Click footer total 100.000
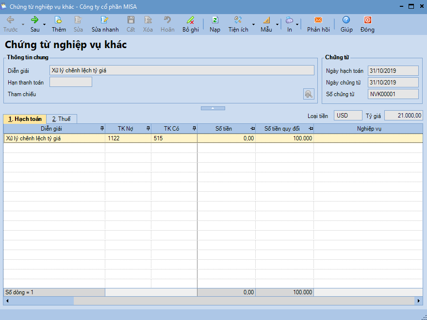Image resolution: width=427 pixels, height=320 pixels. [284, 292]
